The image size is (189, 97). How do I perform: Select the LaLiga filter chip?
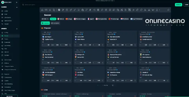click(x=69, y=19)
